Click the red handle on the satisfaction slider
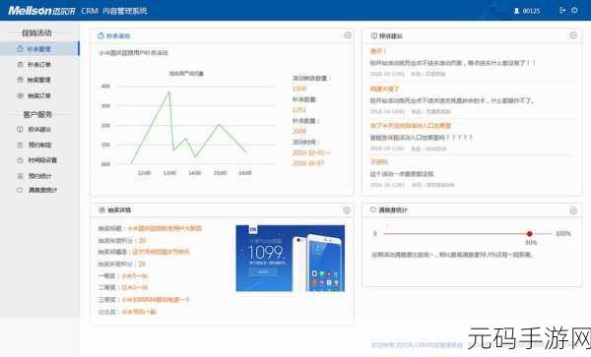Viewport: 591px width, 357px height. [x=529, y=234]
